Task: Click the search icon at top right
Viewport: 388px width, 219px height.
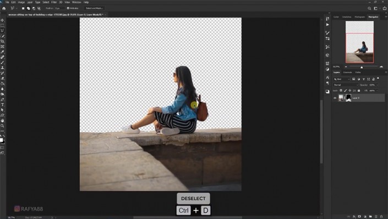Action: (369, 8)
